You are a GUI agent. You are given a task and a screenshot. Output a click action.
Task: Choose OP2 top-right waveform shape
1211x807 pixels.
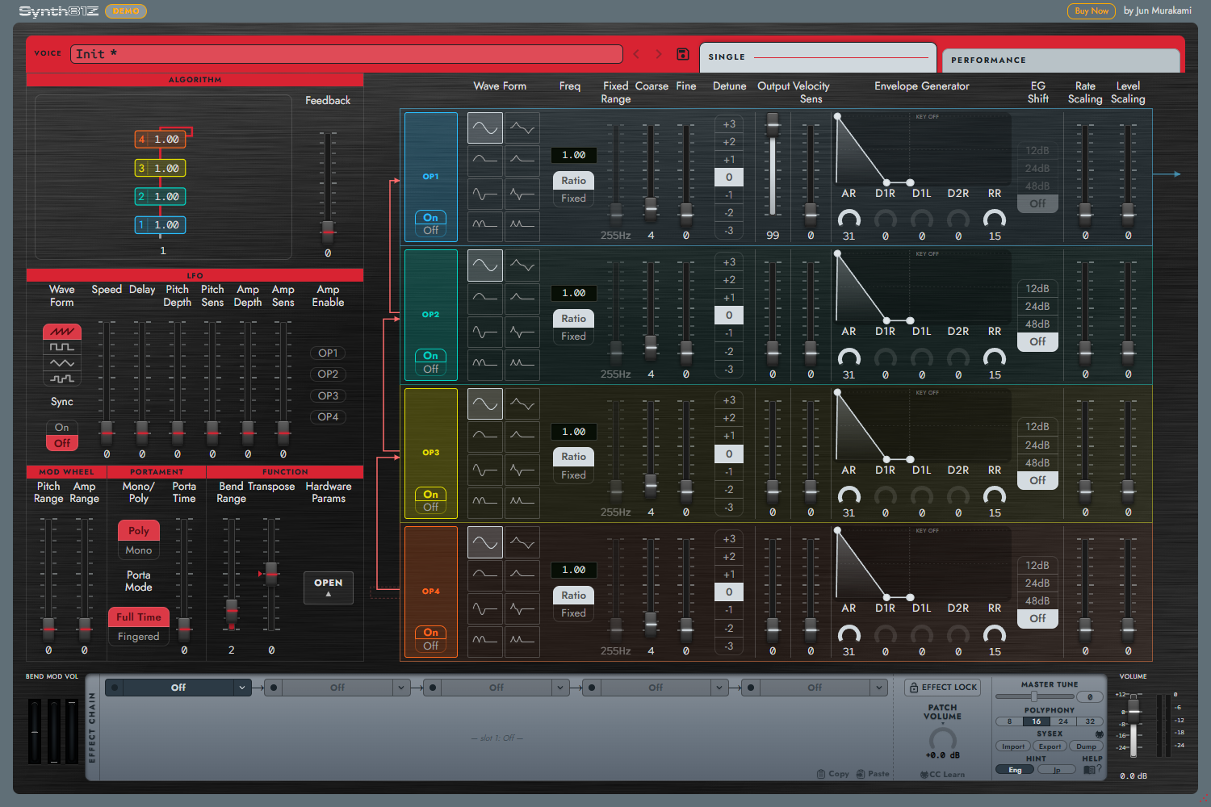[x=522, y=266]
